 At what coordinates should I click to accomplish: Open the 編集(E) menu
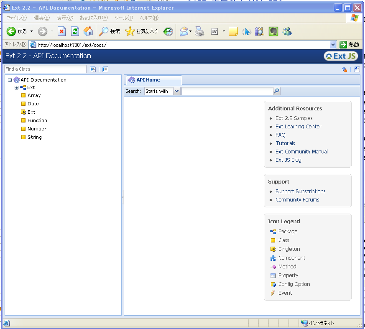(x=42, y=18)
